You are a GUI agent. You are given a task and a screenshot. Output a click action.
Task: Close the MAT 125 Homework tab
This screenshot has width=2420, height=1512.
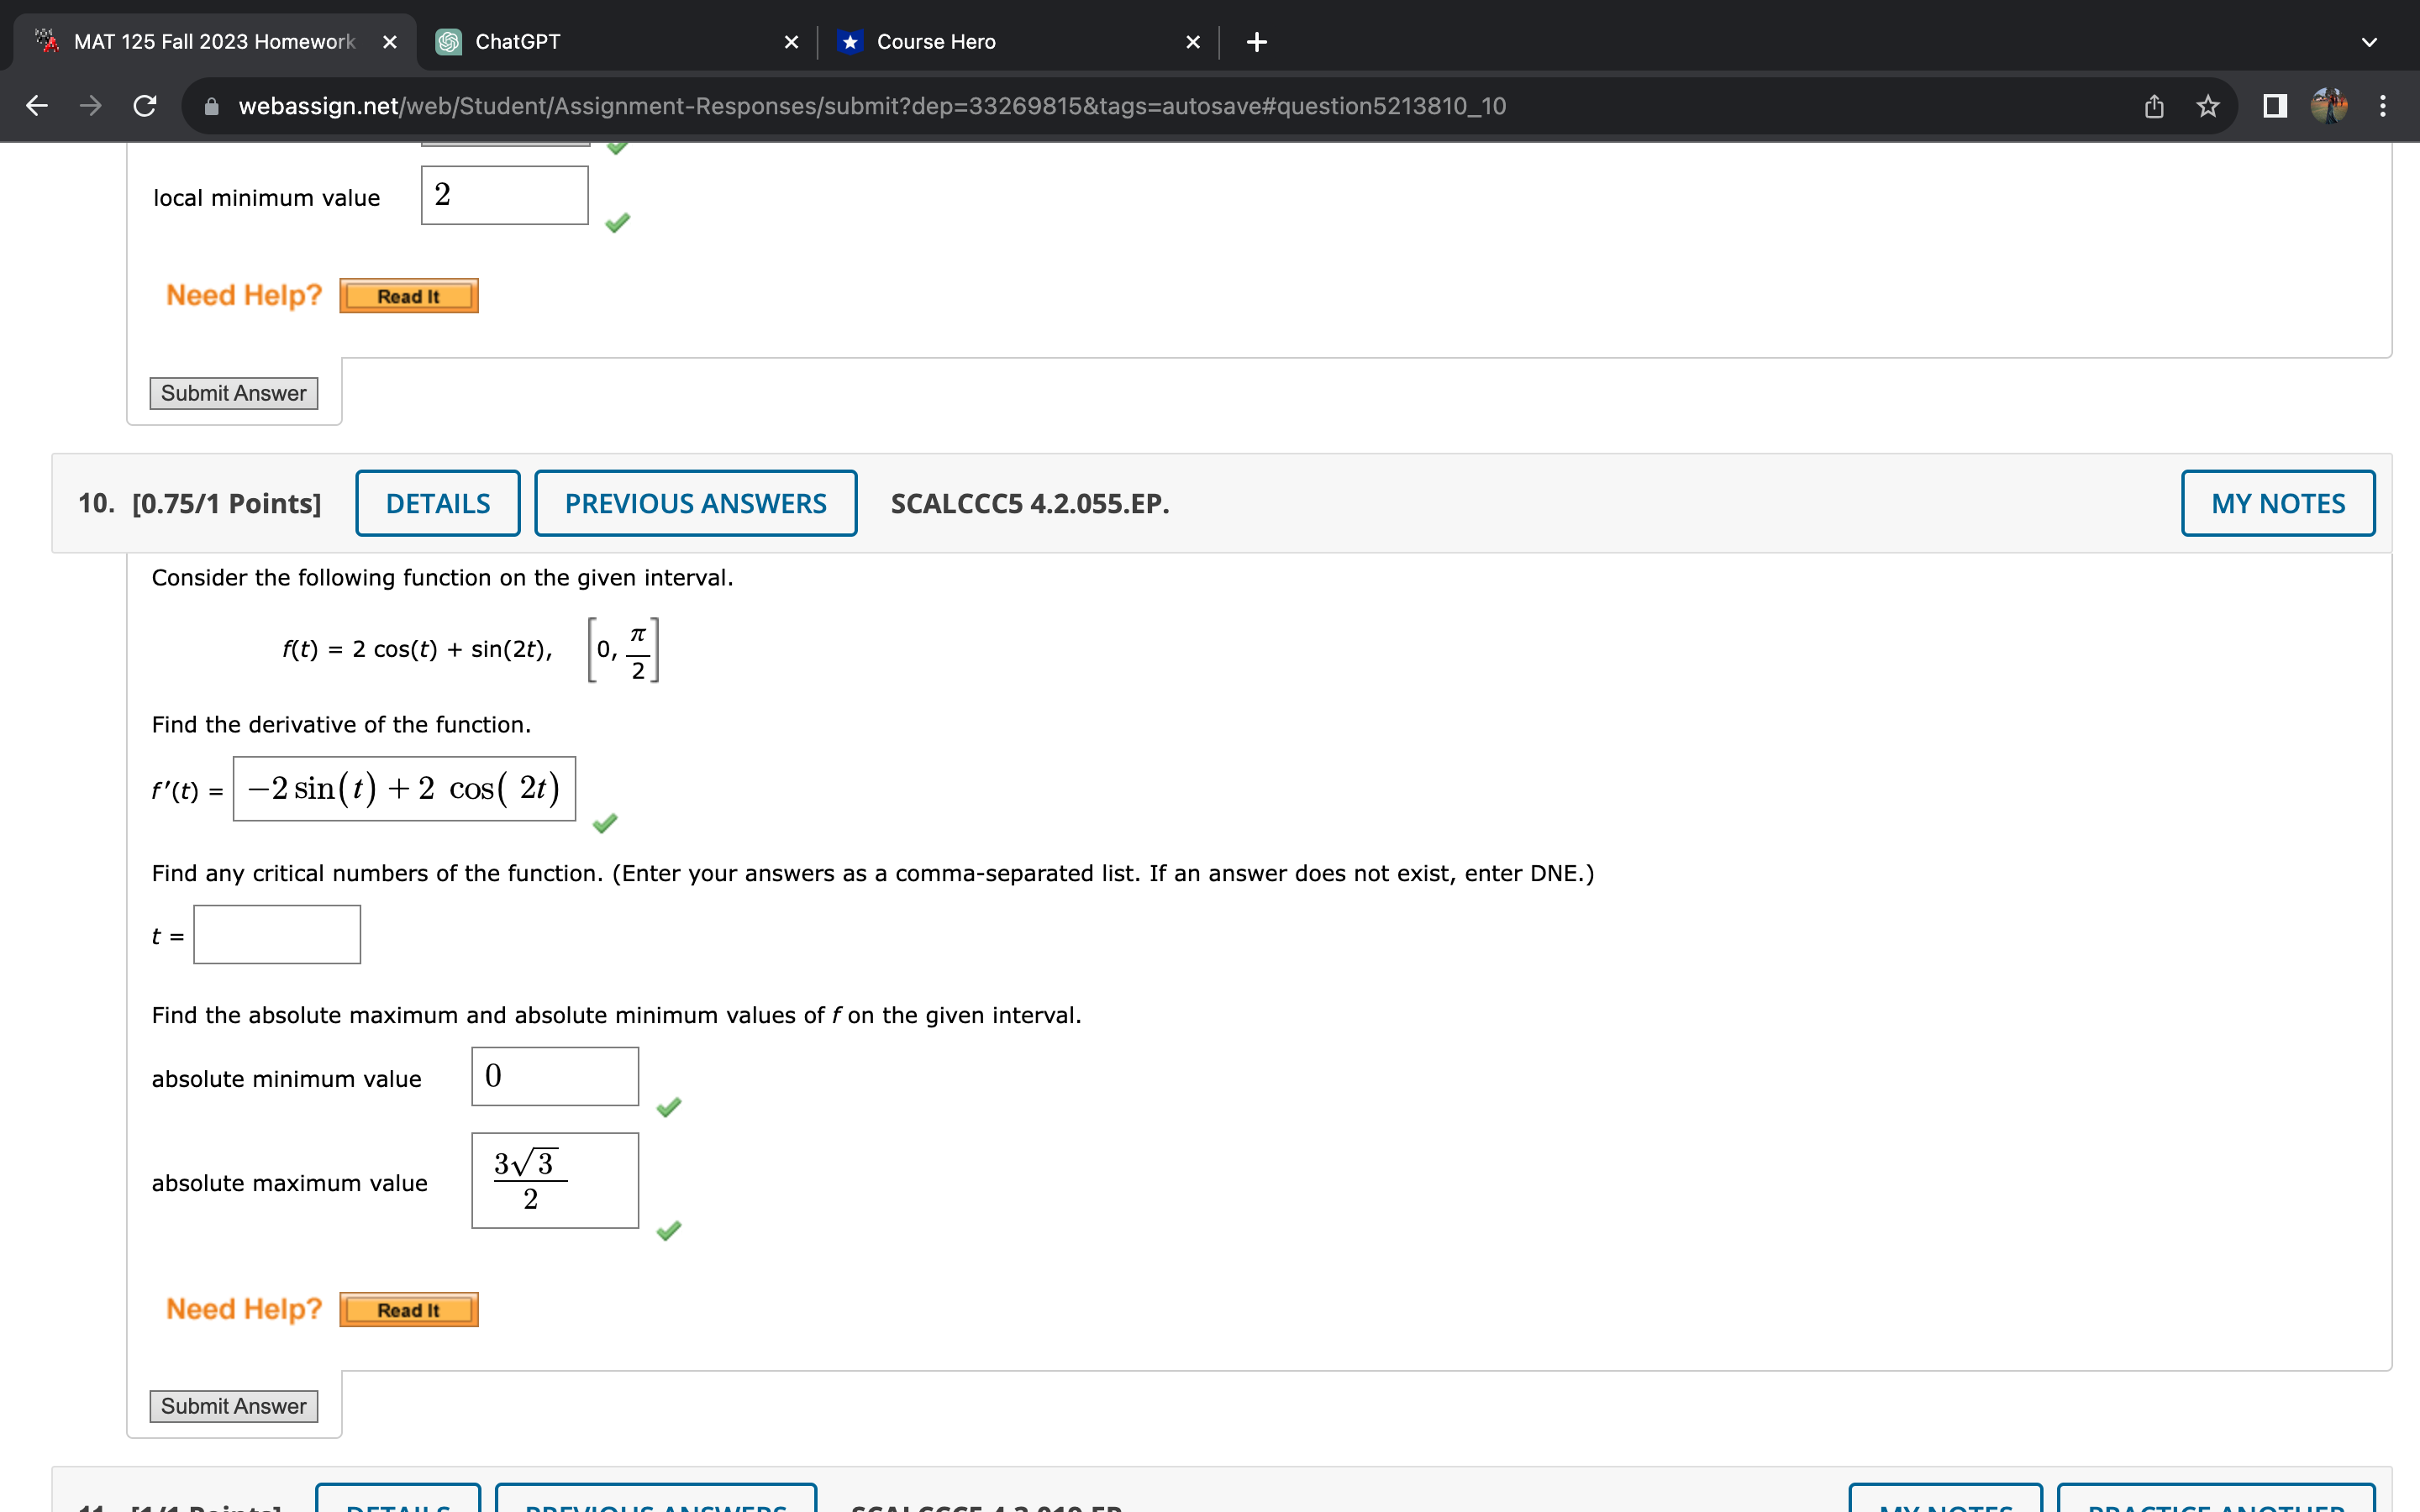[x=390, y=42]
